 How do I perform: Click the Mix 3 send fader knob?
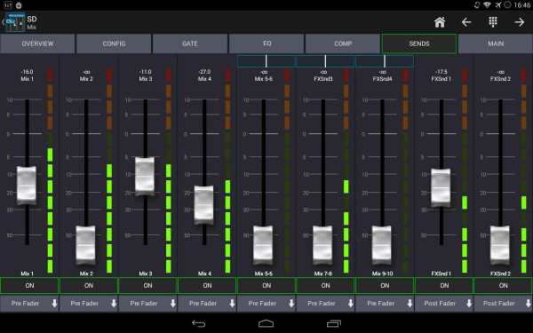(x=145, y=176)
